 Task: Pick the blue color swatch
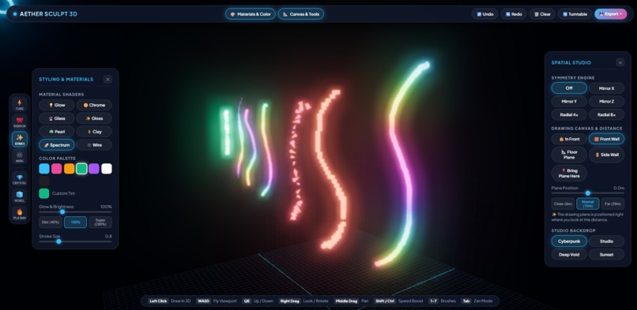pos(44,169)
